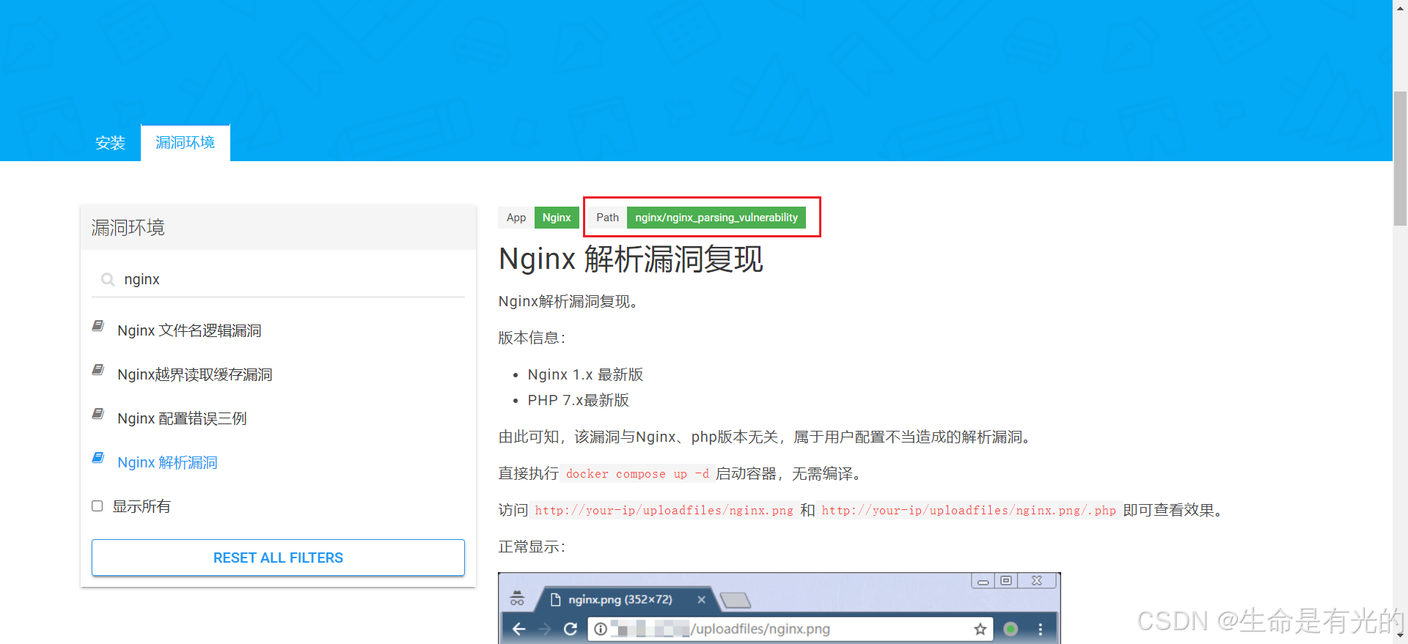The width and height of the screenshot is (1408, 644).
Task: Click the uploadfiles/nginx.png URL code text
Action: [x=664, y=511]
